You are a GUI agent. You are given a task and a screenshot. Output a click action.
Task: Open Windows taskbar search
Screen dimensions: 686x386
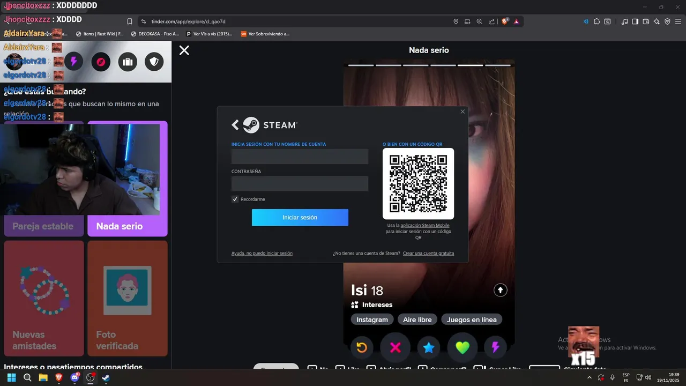tap(27, 377)
